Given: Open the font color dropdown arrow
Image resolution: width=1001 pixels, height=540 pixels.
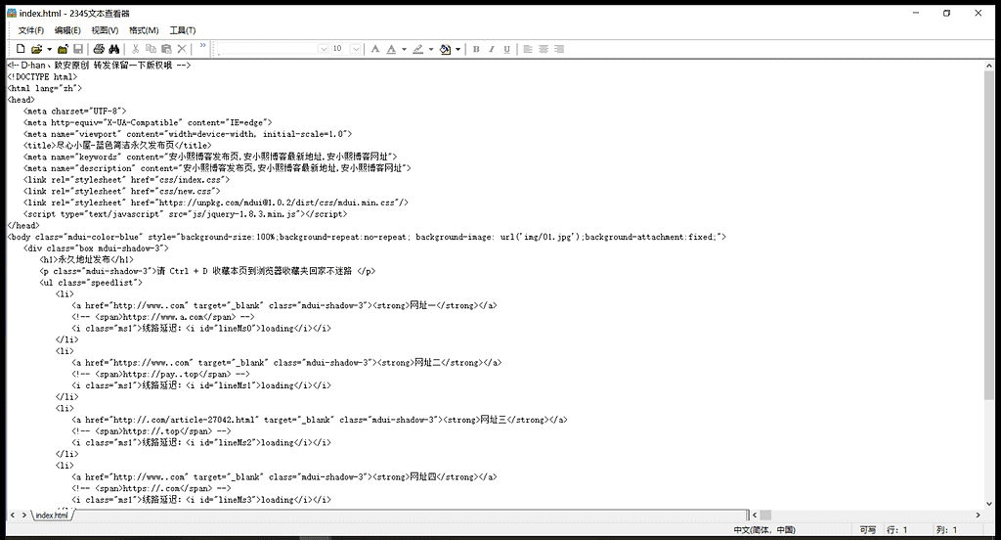Looking at the screenshot, I should [404, 49].
